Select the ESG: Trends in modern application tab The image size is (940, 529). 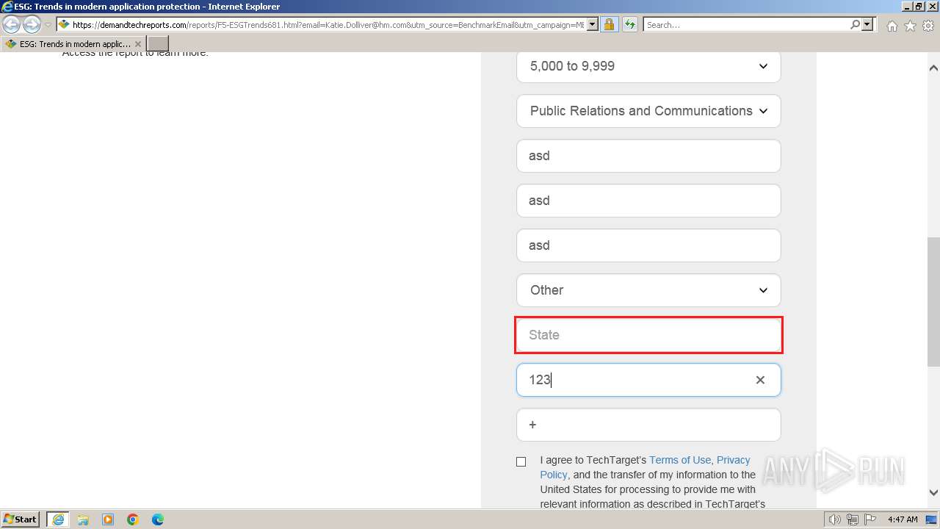[x=73, y=44]
